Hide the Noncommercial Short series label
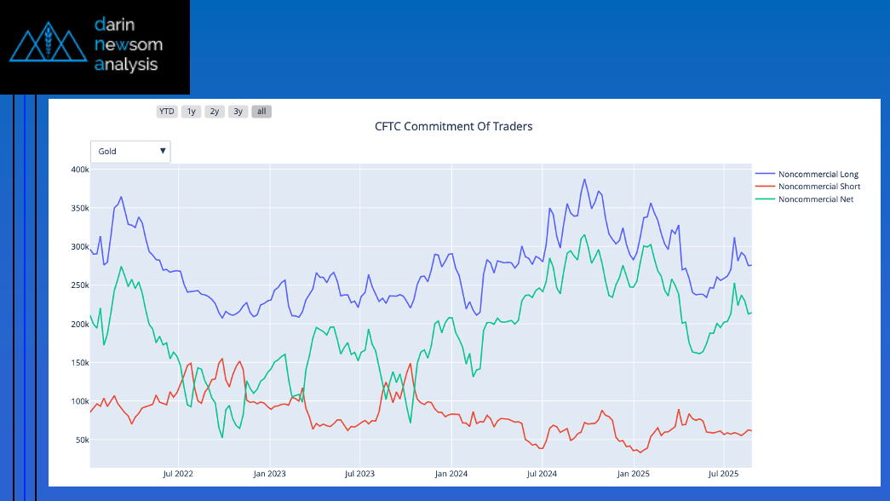Viewport: 890px width, 501px height. [x=819, y=187]
